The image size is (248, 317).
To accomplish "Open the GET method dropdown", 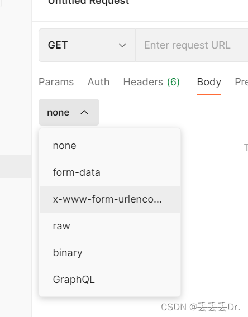I will (87, 45).
